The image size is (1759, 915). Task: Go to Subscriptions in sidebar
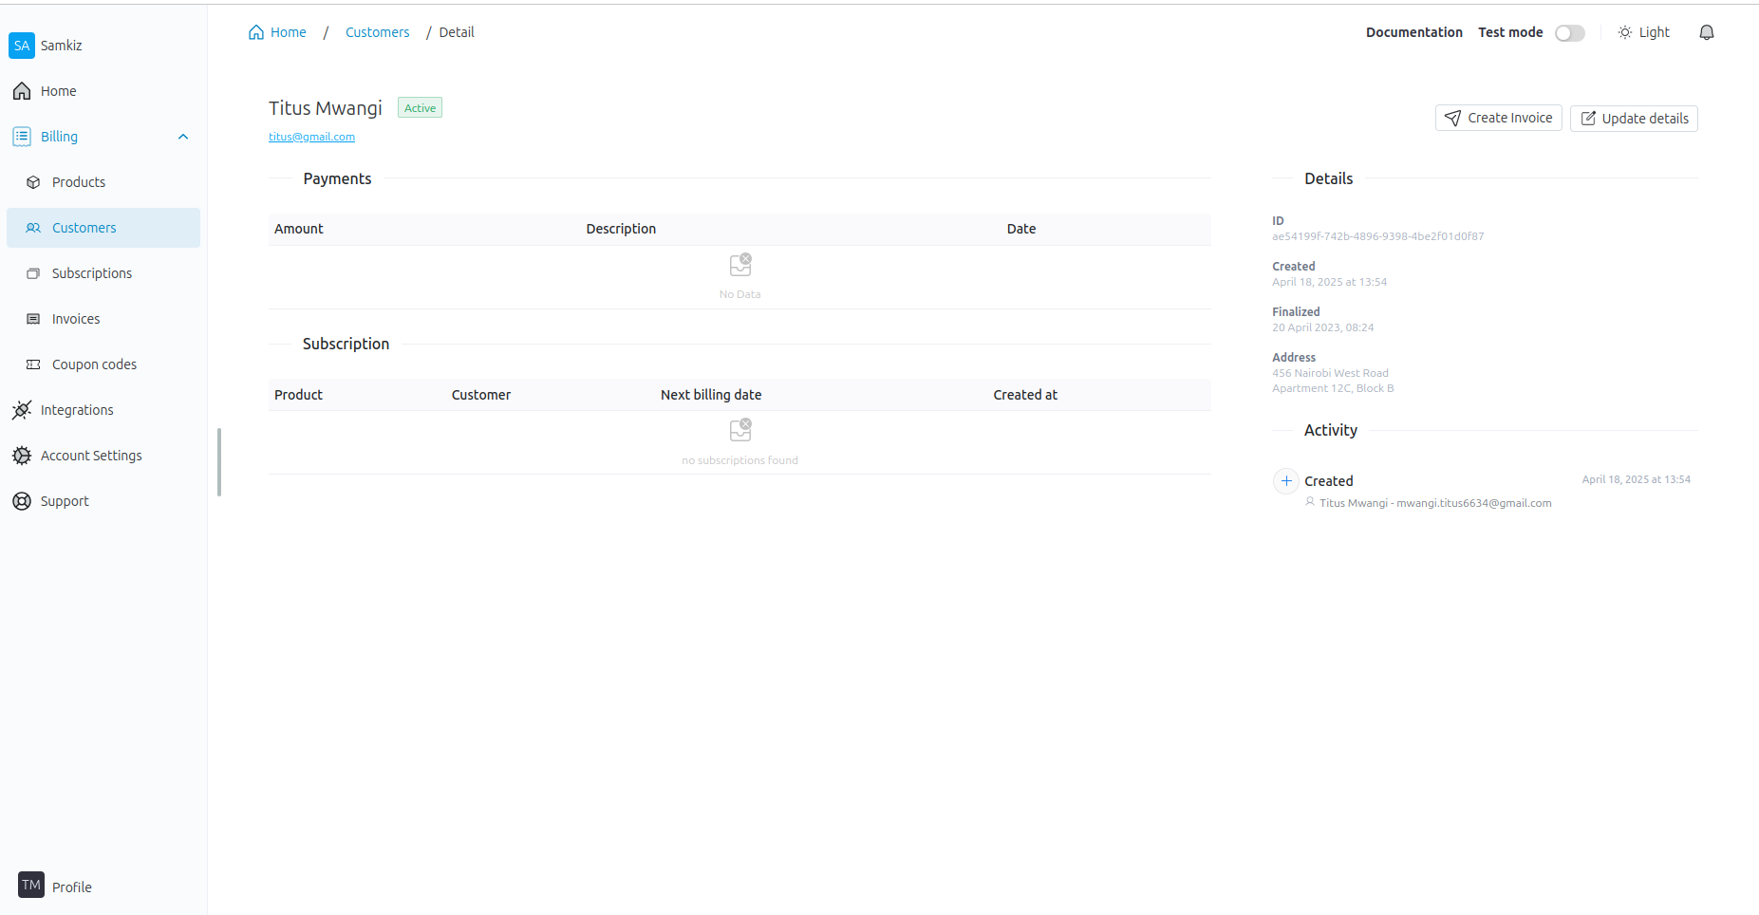pyautogui.click(x=92, y=273)
